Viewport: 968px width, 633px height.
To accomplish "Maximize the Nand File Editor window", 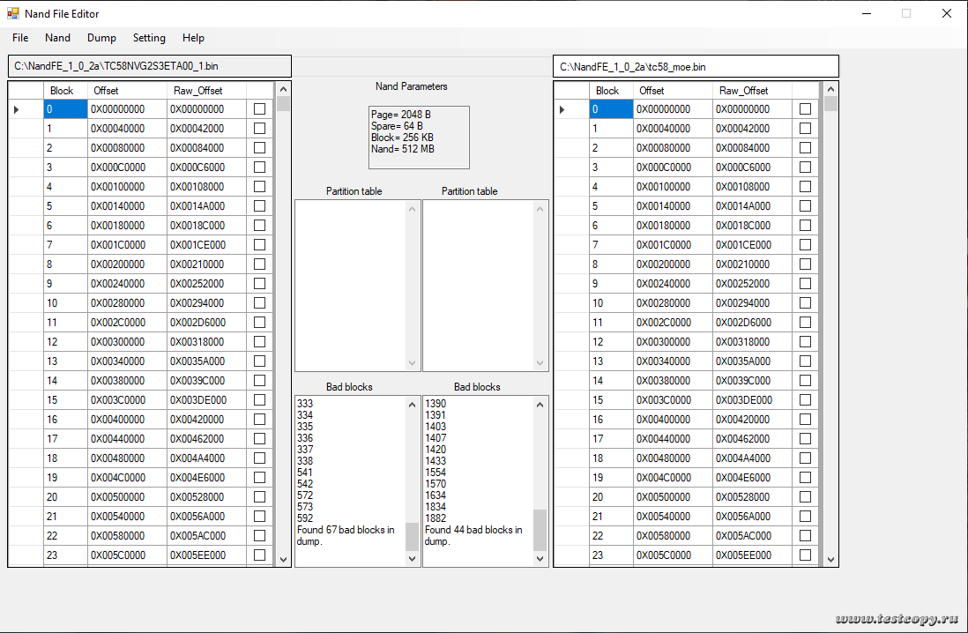I will (x=905, y=13).
